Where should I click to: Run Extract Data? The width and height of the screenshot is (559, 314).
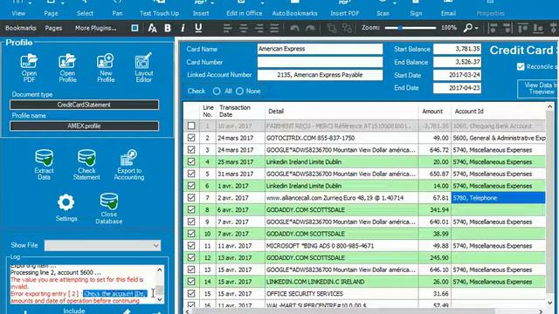pos(45,165)
